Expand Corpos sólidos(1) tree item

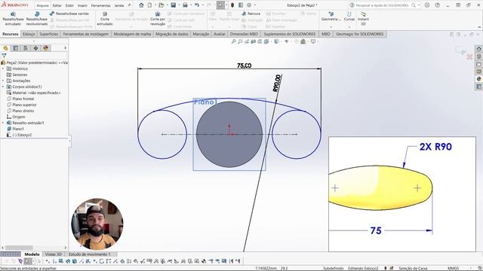[3, 87]
